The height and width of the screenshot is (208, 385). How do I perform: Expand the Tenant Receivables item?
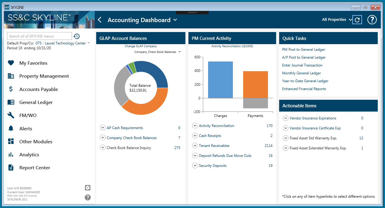[195, 145]
